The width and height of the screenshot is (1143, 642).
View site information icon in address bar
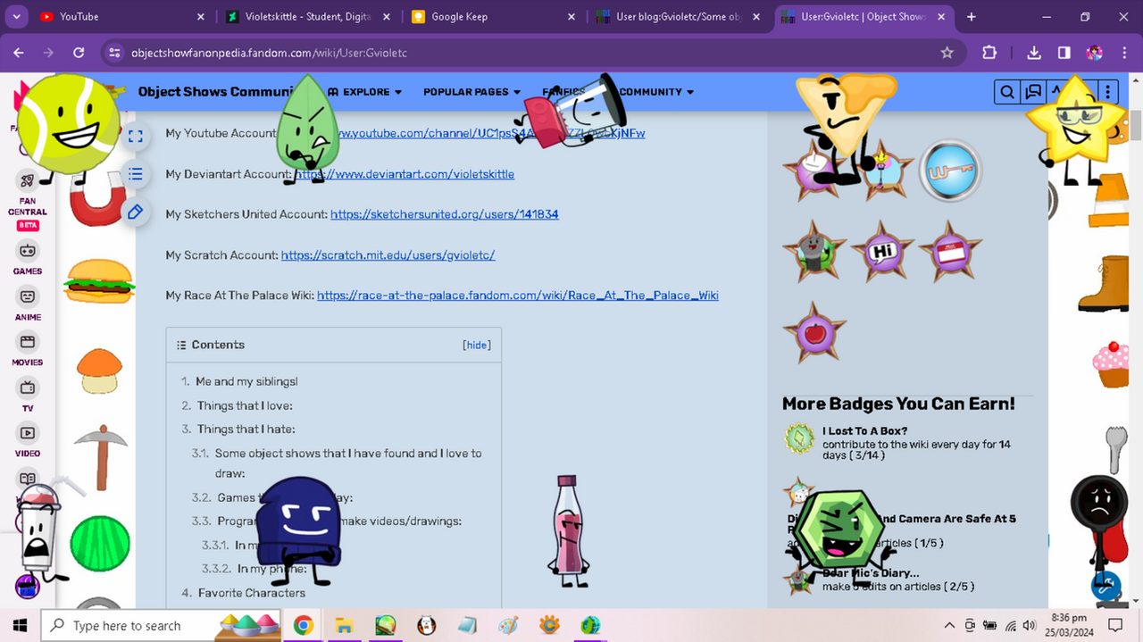(114, 53)
